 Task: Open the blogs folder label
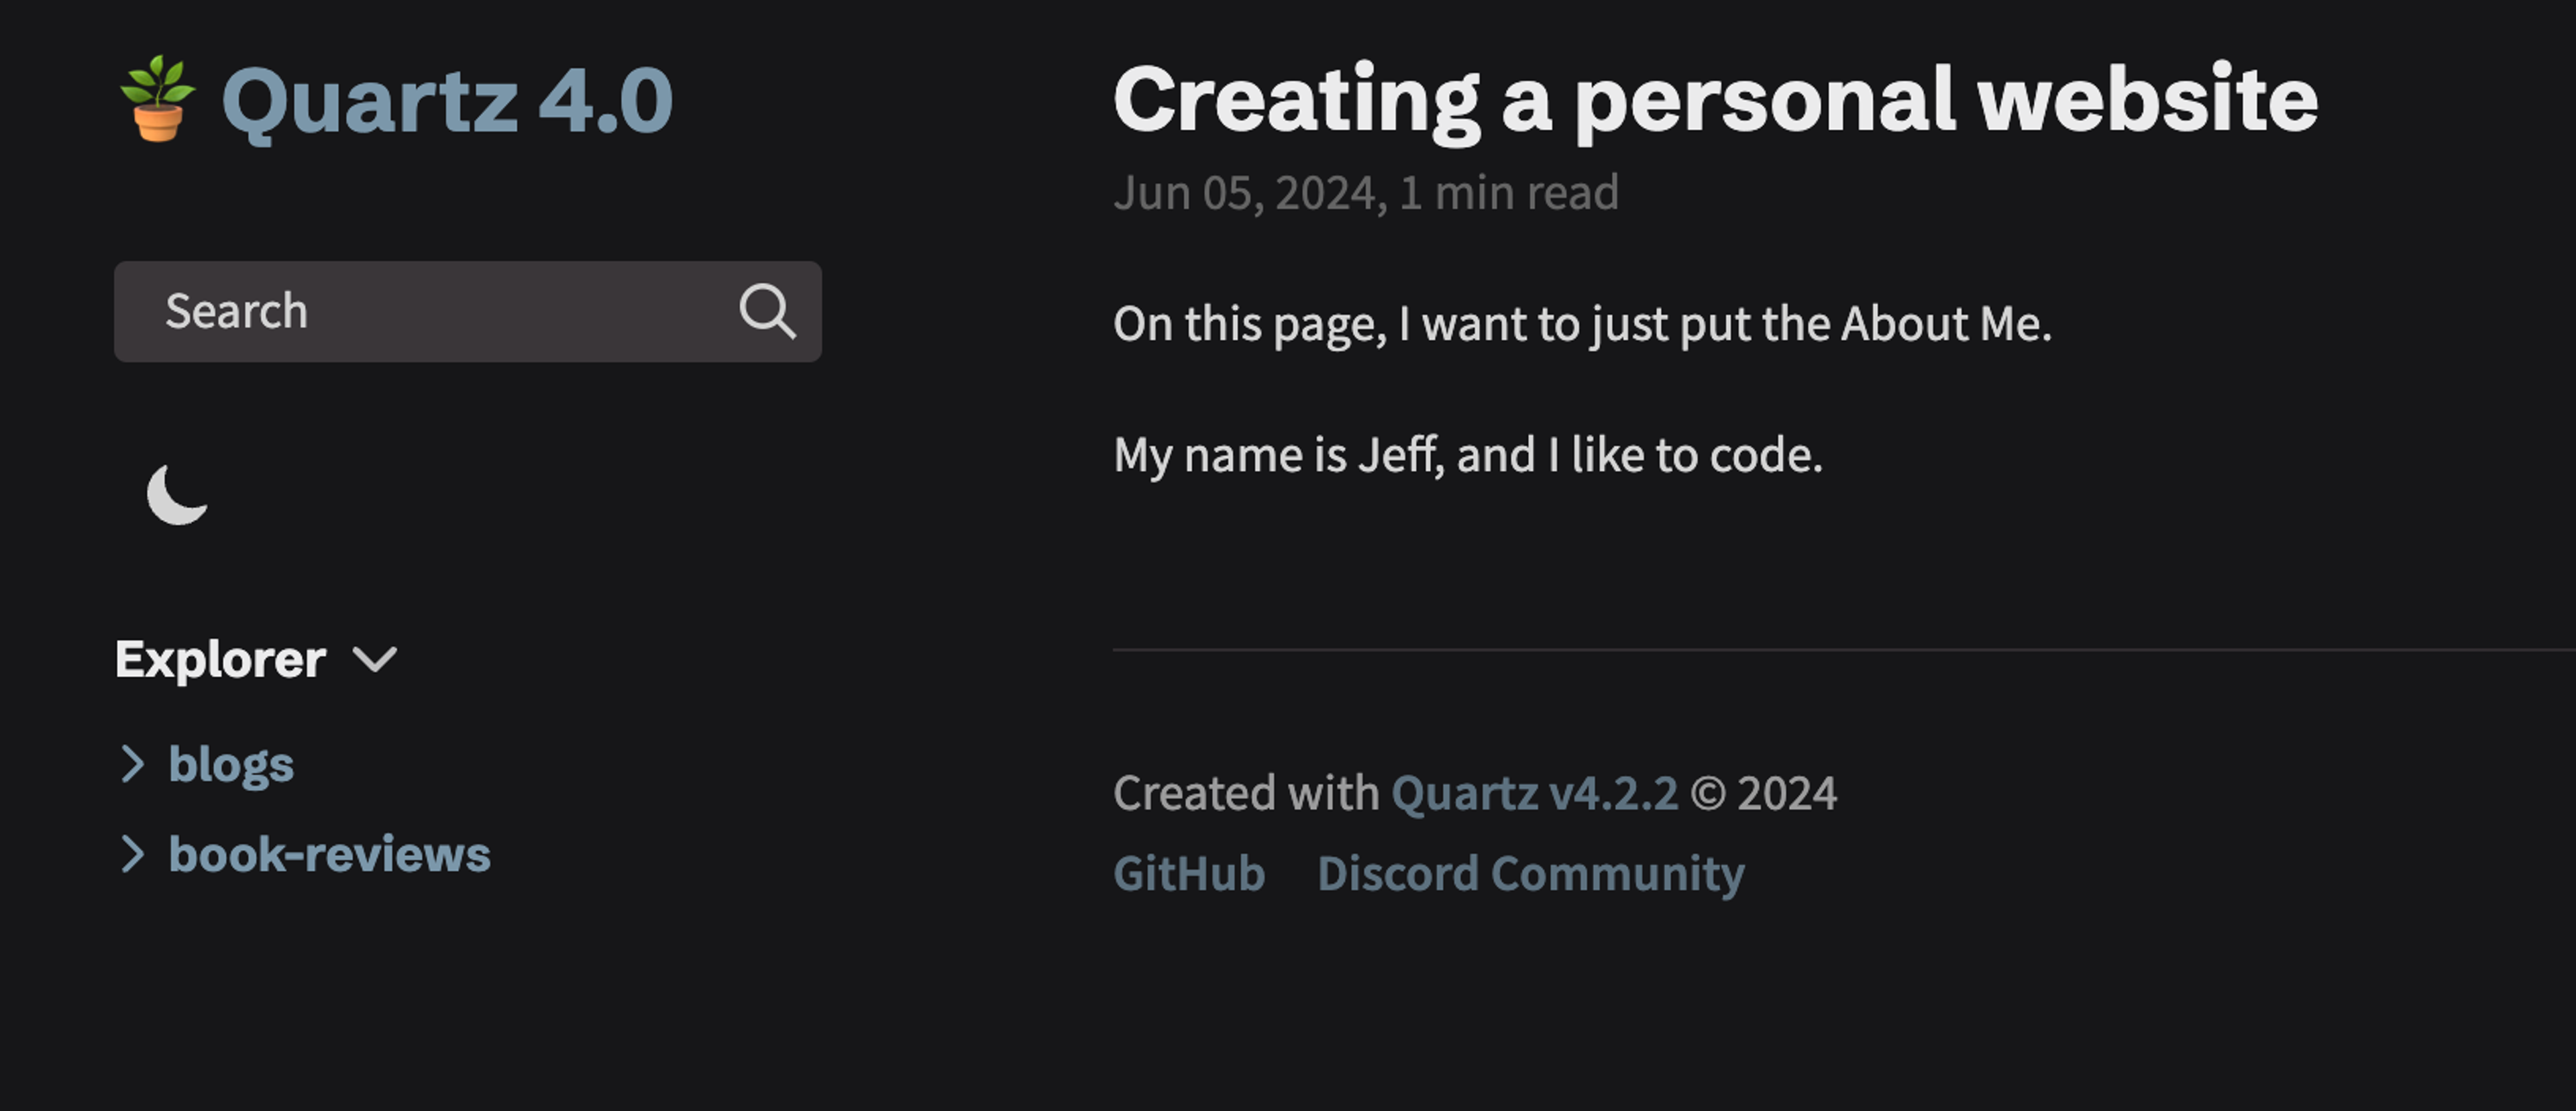(x=231, y=764)
